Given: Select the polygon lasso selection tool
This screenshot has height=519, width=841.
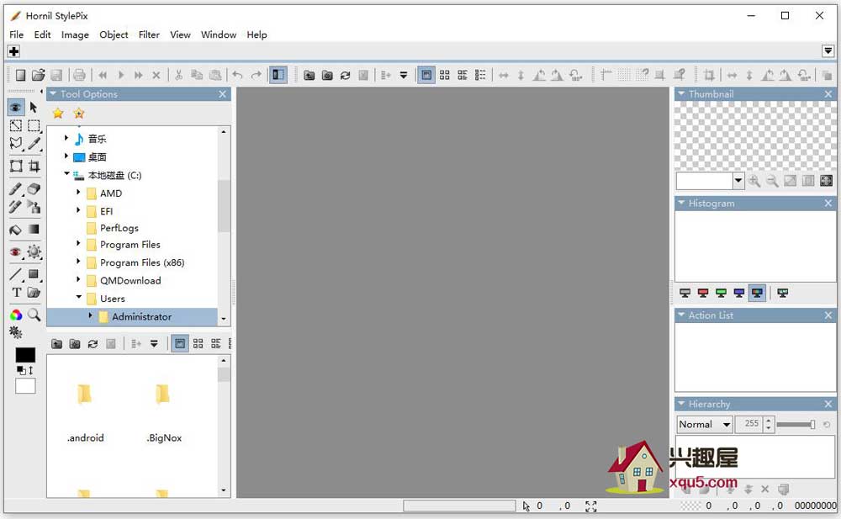Looking at the screenshot, I should tap(15, 143).
